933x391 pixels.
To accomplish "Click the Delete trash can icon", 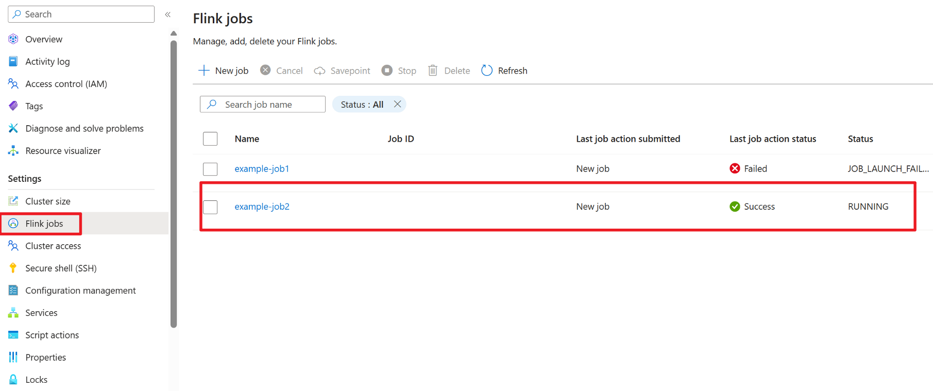I will click(x=433, y=71).
